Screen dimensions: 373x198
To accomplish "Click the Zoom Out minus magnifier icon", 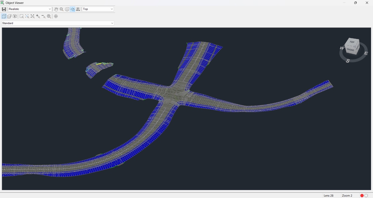I will click(43, 16).
